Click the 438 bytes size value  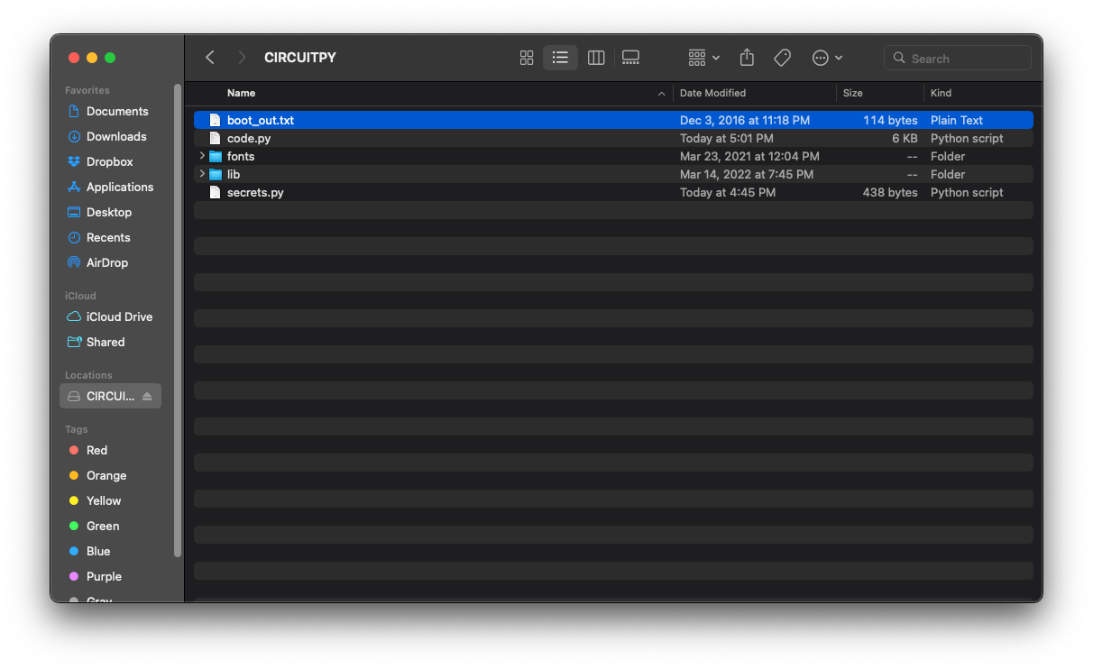(890, 192)
